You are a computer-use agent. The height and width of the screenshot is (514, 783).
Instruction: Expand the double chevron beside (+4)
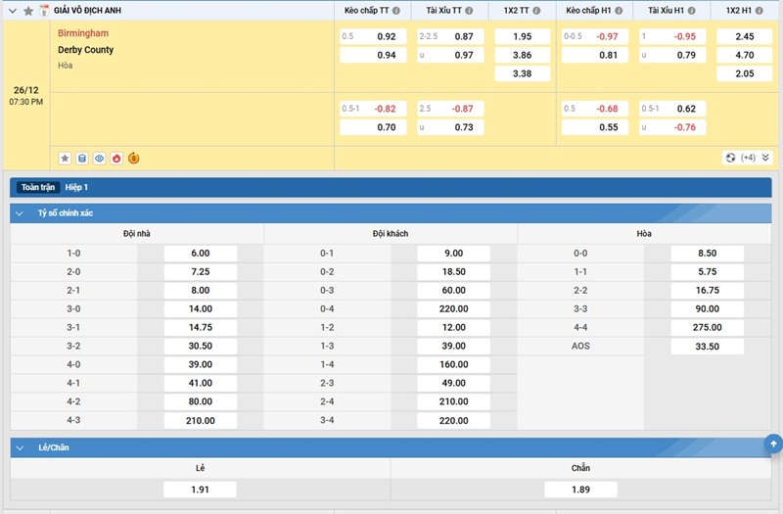765,158
